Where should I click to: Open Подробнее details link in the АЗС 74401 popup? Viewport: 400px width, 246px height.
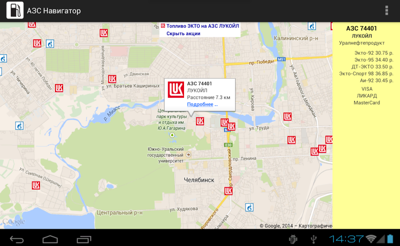202,104
